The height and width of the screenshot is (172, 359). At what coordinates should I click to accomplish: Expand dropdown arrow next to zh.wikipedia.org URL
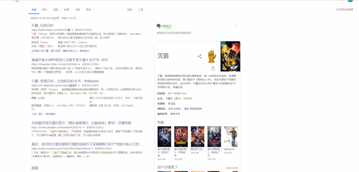[x=79, y=85]
